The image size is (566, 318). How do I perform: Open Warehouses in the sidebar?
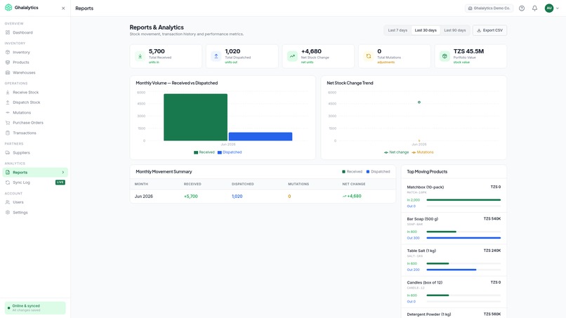coord(35,72)
